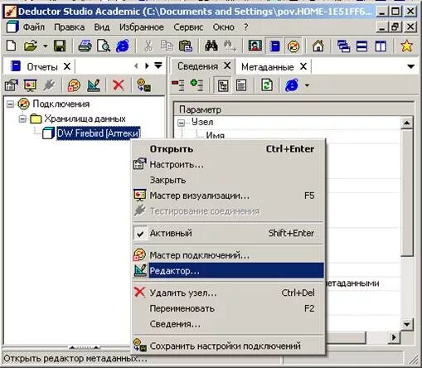Screen dimensions: 422x368
Task: Click the Paste clipboard icon
Action: (x=186, y=46)
